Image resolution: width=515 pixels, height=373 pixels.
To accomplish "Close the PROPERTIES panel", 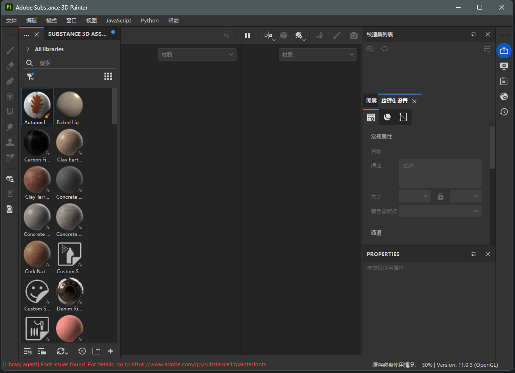I will click(488, 254).
